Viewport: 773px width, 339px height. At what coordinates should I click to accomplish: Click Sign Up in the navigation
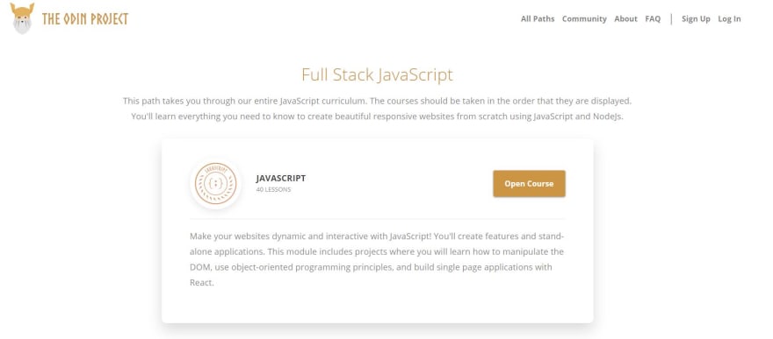click(696, 18)
